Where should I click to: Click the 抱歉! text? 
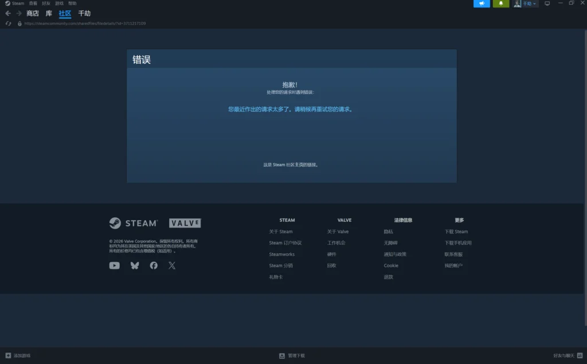point(289,85)
